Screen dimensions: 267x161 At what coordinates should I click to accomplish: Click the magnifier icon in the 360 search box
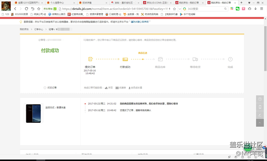[225, 9]
